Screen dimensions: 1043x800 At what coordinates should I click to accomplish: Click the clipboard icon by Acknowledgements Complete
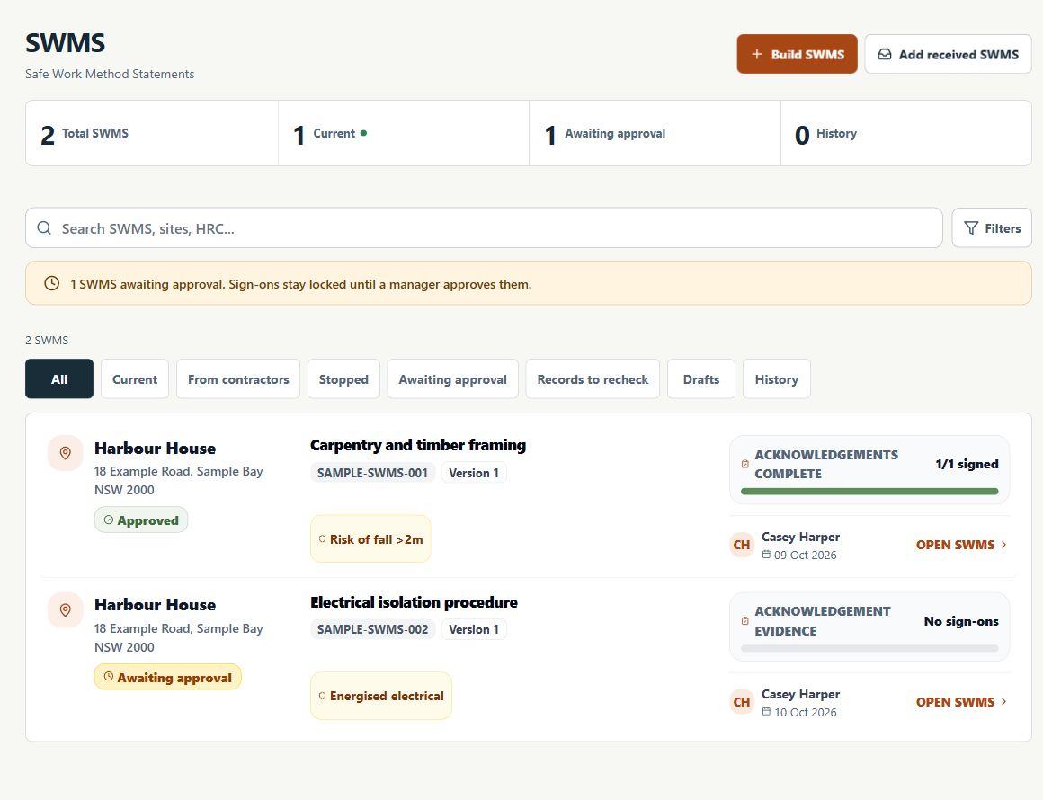click(x=745, y=464)
